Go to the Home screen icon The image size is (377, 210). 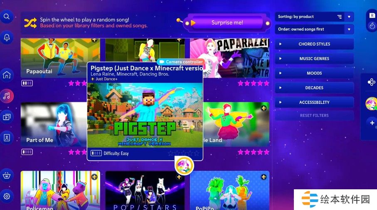tap(7, 75)
